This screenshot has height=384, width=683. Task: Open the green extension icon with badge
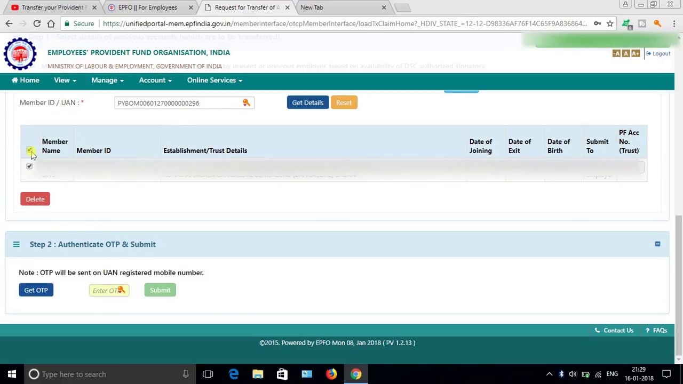(626, 24)
